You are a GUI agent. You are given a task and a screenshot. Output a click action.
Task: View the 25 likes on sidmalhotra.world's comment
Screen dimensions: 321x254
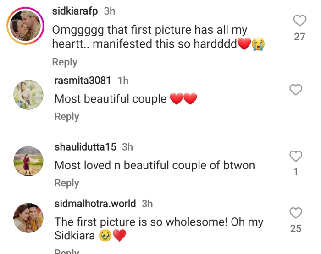pyautogui.click(x=296, y=228)
